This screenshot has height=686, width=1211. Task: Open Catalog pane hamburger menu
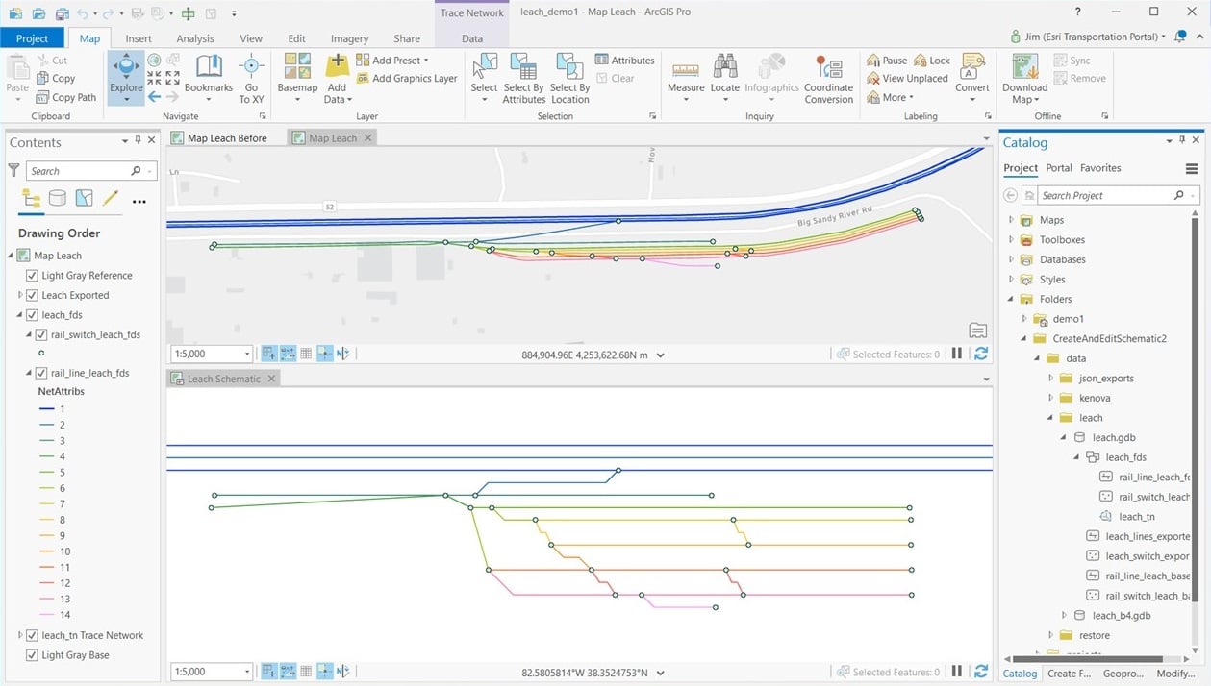point(1192,168)
